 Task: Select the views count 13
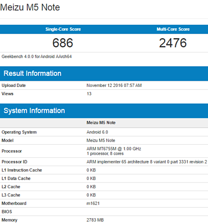pos(89,94)
